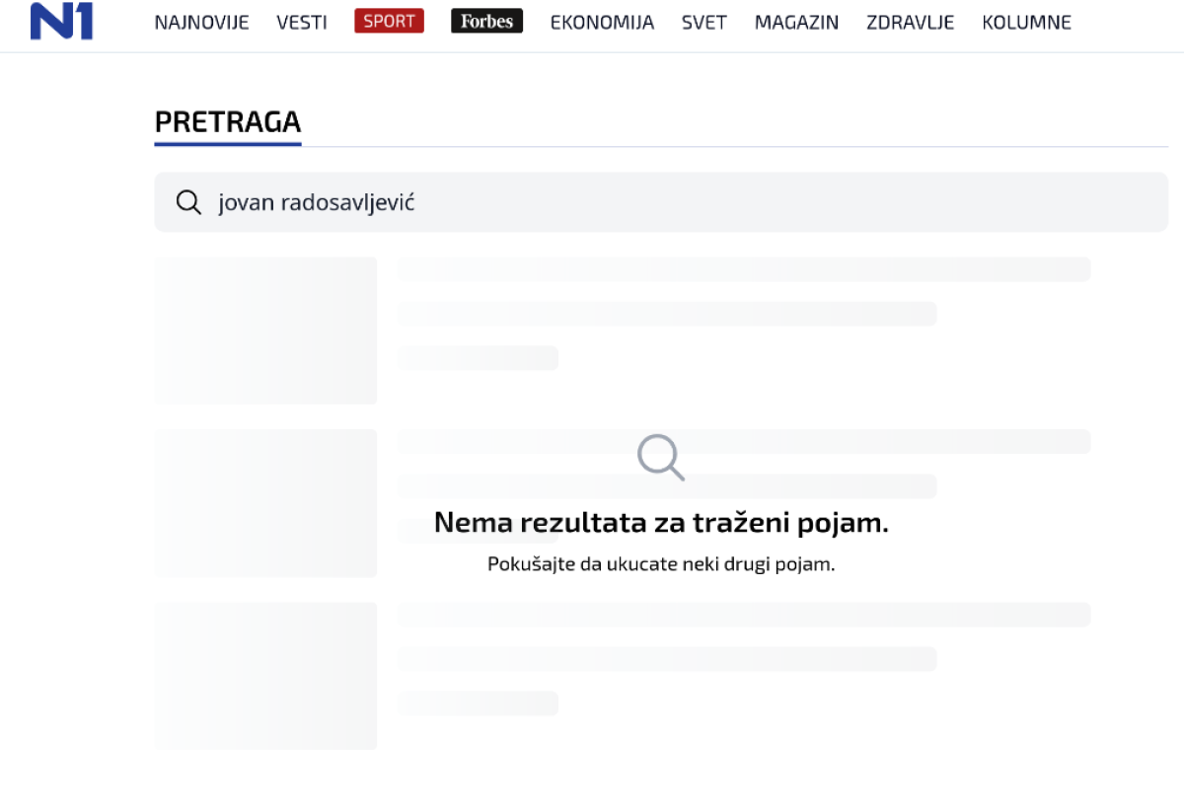Go to the ZDRAVLJE section

tap(910, 23)
